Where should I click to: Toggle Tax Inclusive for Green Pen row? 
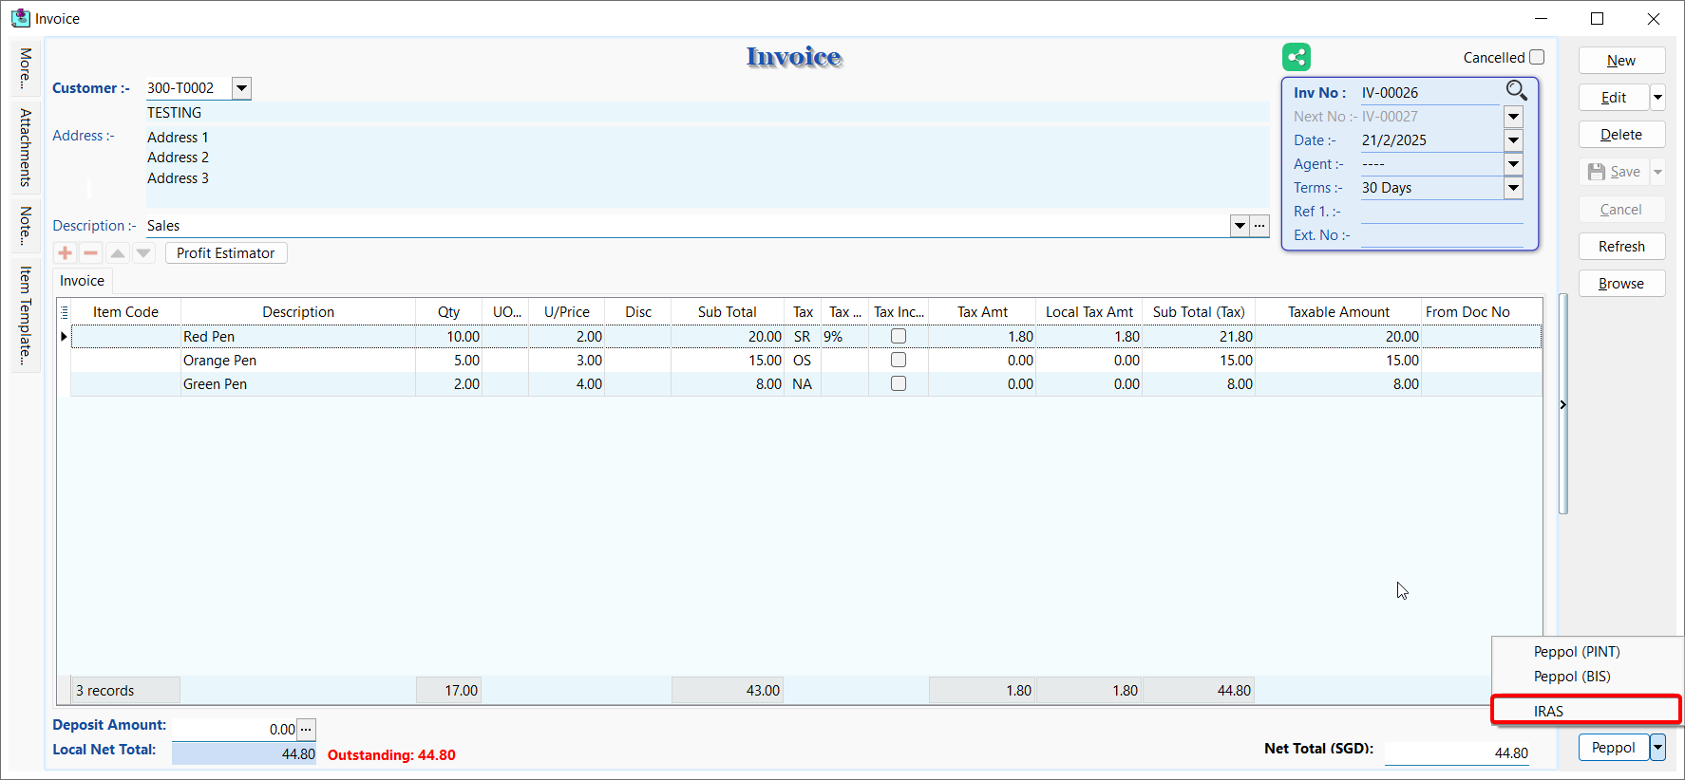pyautogui.click(x=899, y=383)
